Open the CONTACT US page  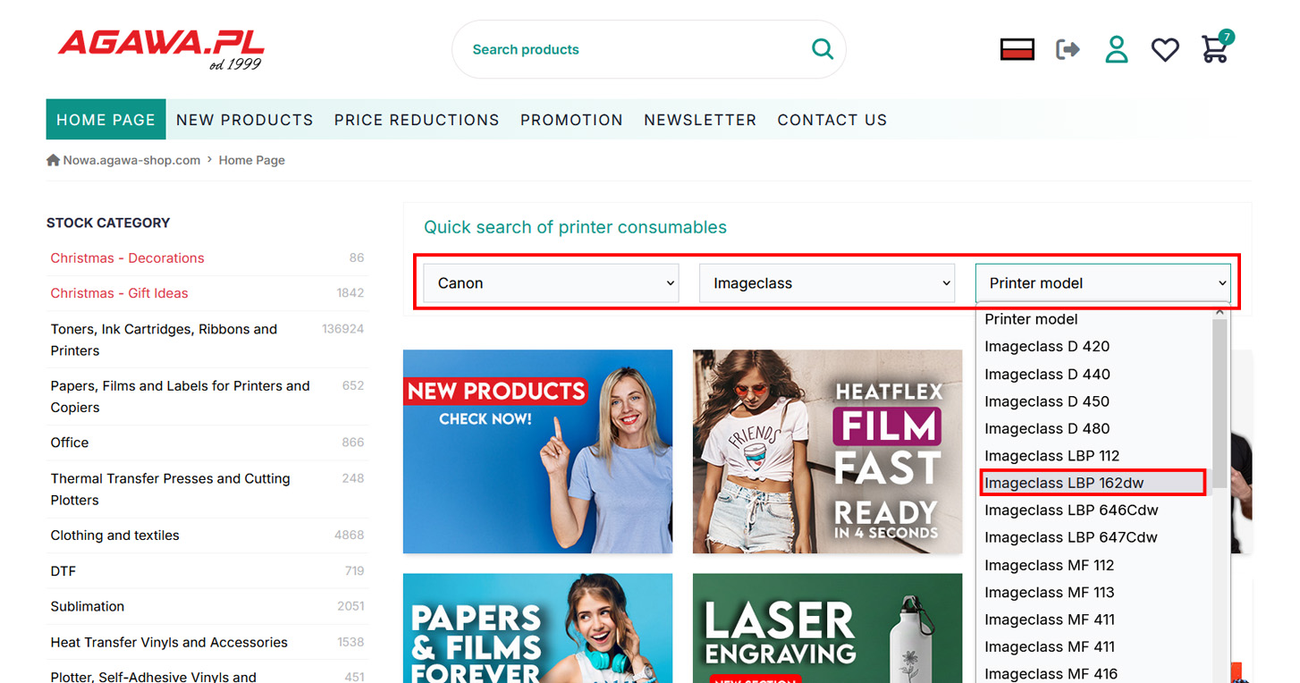831,120
